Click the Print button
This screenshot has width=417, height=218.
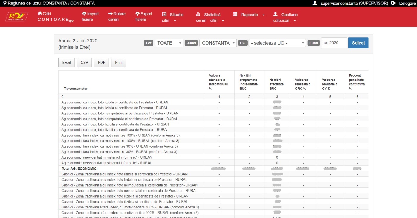[119, 63]
